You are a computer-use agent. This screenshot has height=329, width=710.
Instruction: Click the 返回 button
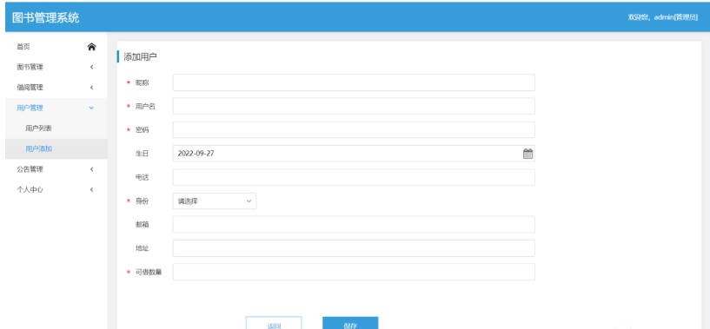tap(274, 323)
